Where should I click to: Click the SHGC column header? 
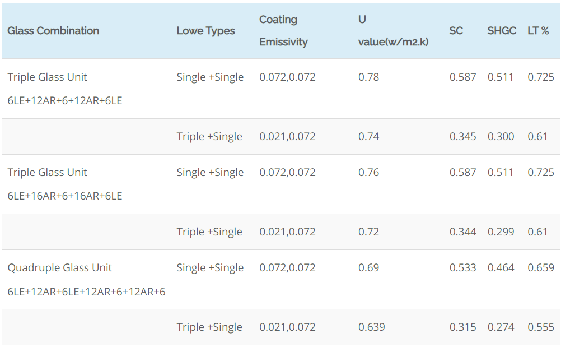click(x=501, y=31)
